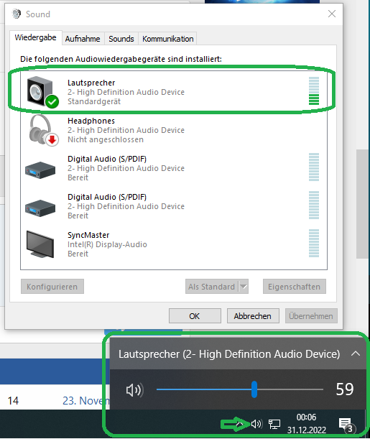Click the volume value 59
The width and height of the screenshot is (370, 439).
pos(345,389)
